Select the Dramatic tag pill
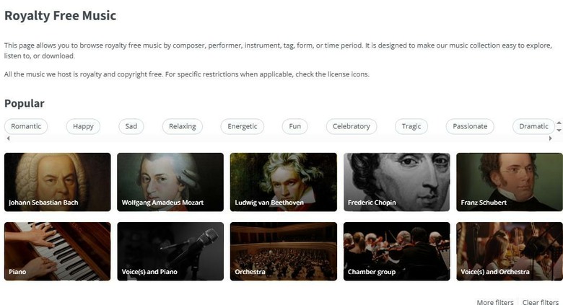Screen dimensions: 563x305 tap(533, 126)
